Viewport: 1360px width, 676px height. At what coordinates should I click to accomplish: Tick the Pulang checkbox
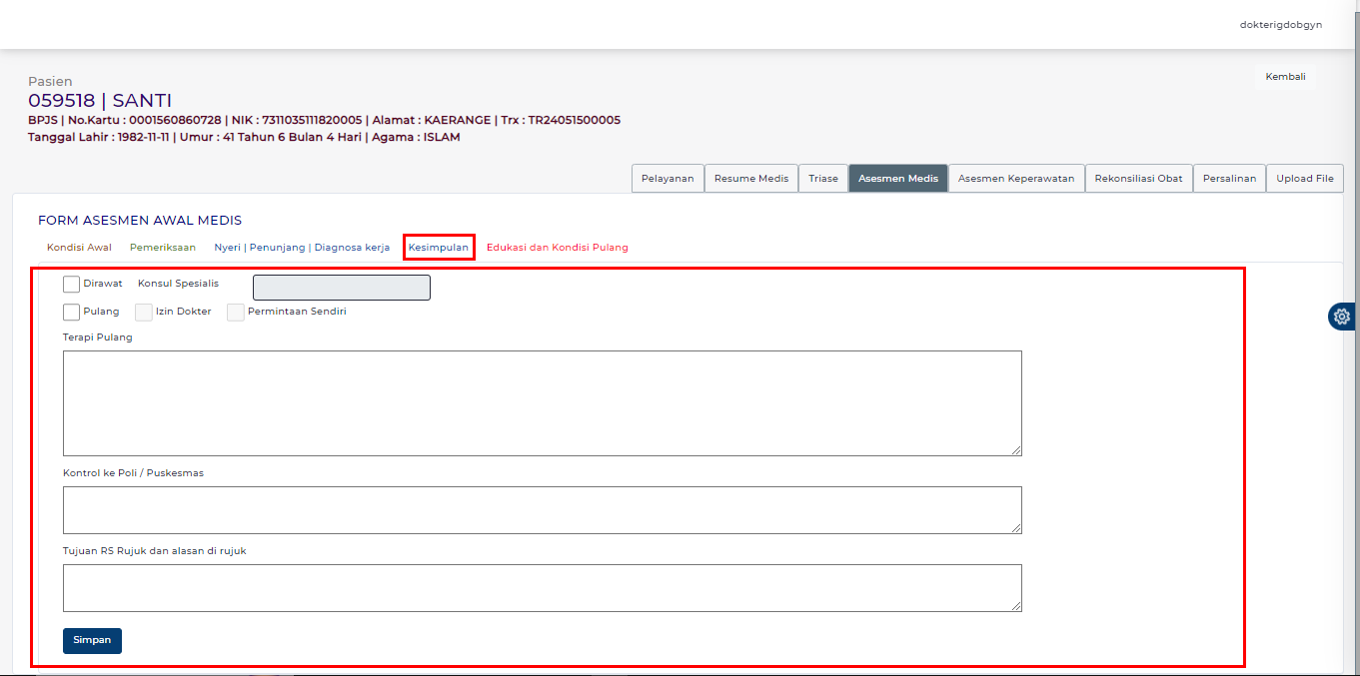(x=71, y=313)
